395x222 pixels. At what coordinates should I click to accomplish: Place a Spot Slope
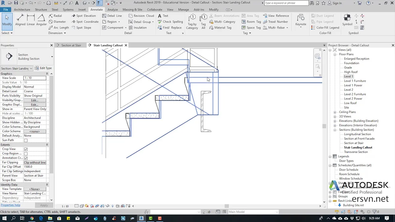click(x=81, y=27)
